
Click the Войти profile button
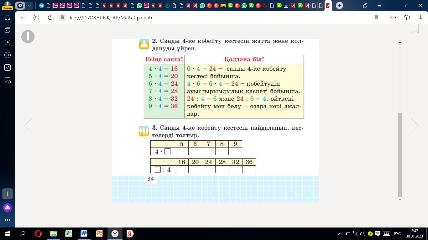point(8,6)
